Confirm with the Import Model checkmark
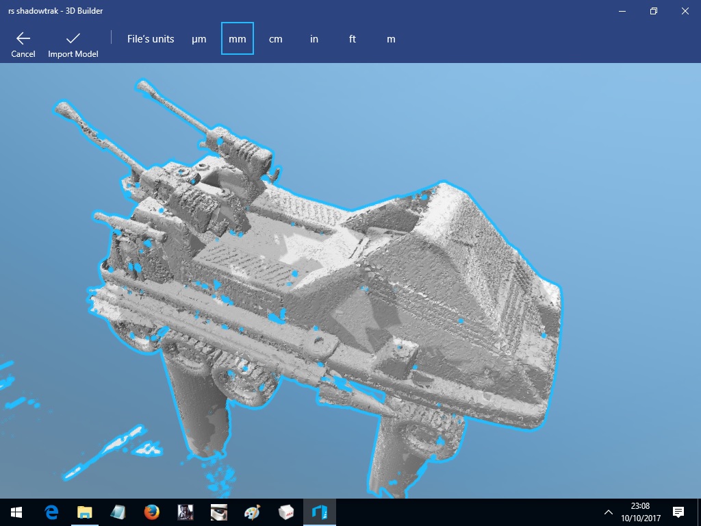Image resolution: width=701 pixels, height=526 pixels. 73,45
